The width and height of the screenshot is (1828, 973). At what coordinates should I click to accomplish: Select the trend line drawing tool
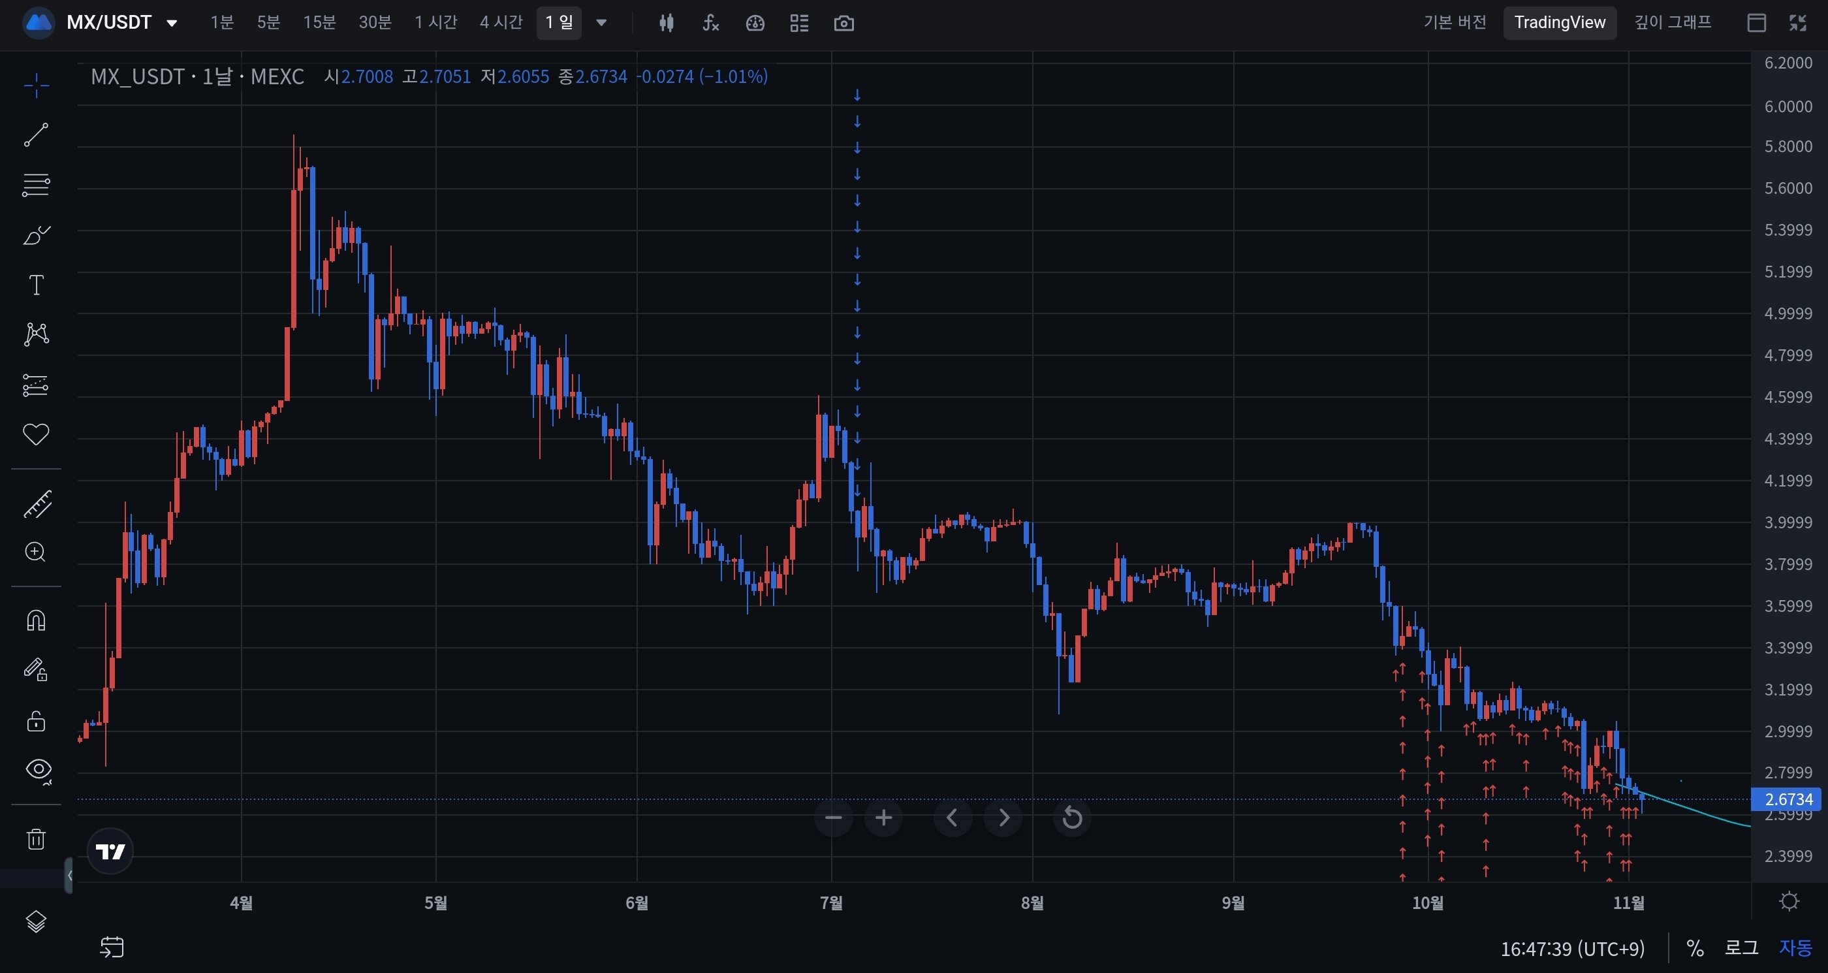point(35,135)
